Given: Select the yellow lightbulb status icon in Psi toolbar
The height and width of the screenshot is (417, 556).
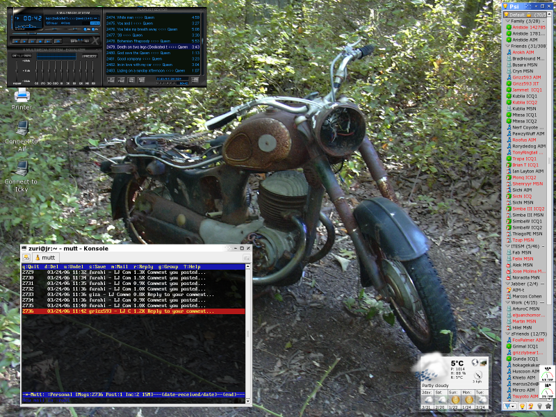Looking at the screenshot, I should click(523, 407).
